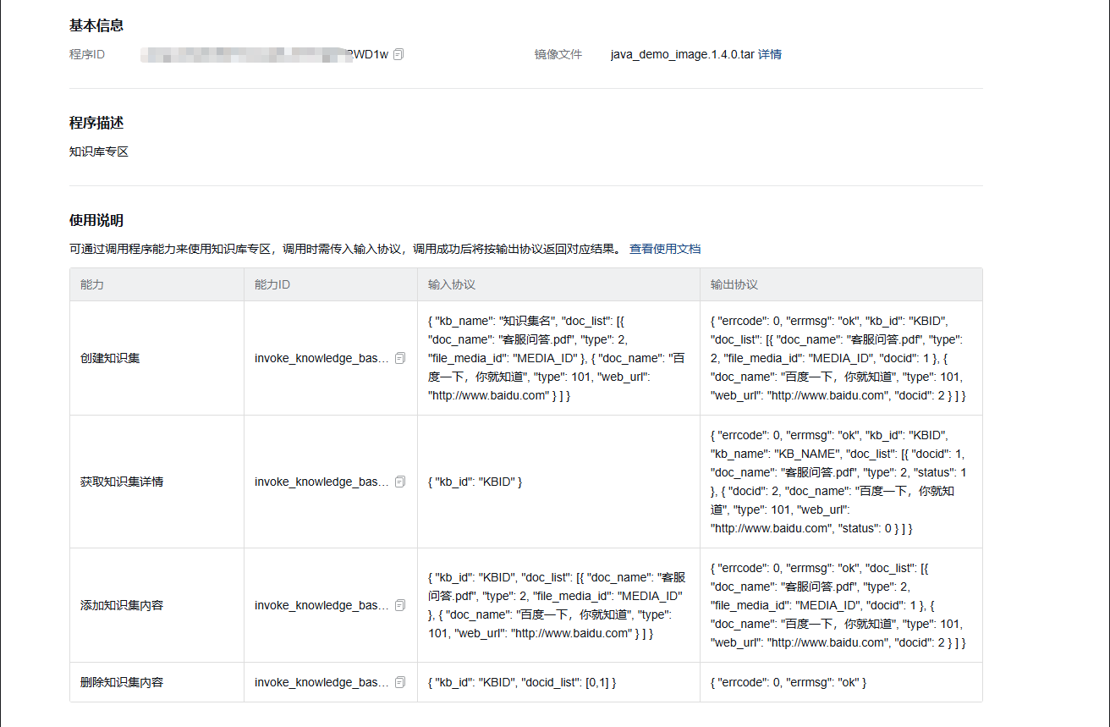Click the docid_list input protocol for 删除知识集内容
The image size is (1110, 727).
(522, 682)
